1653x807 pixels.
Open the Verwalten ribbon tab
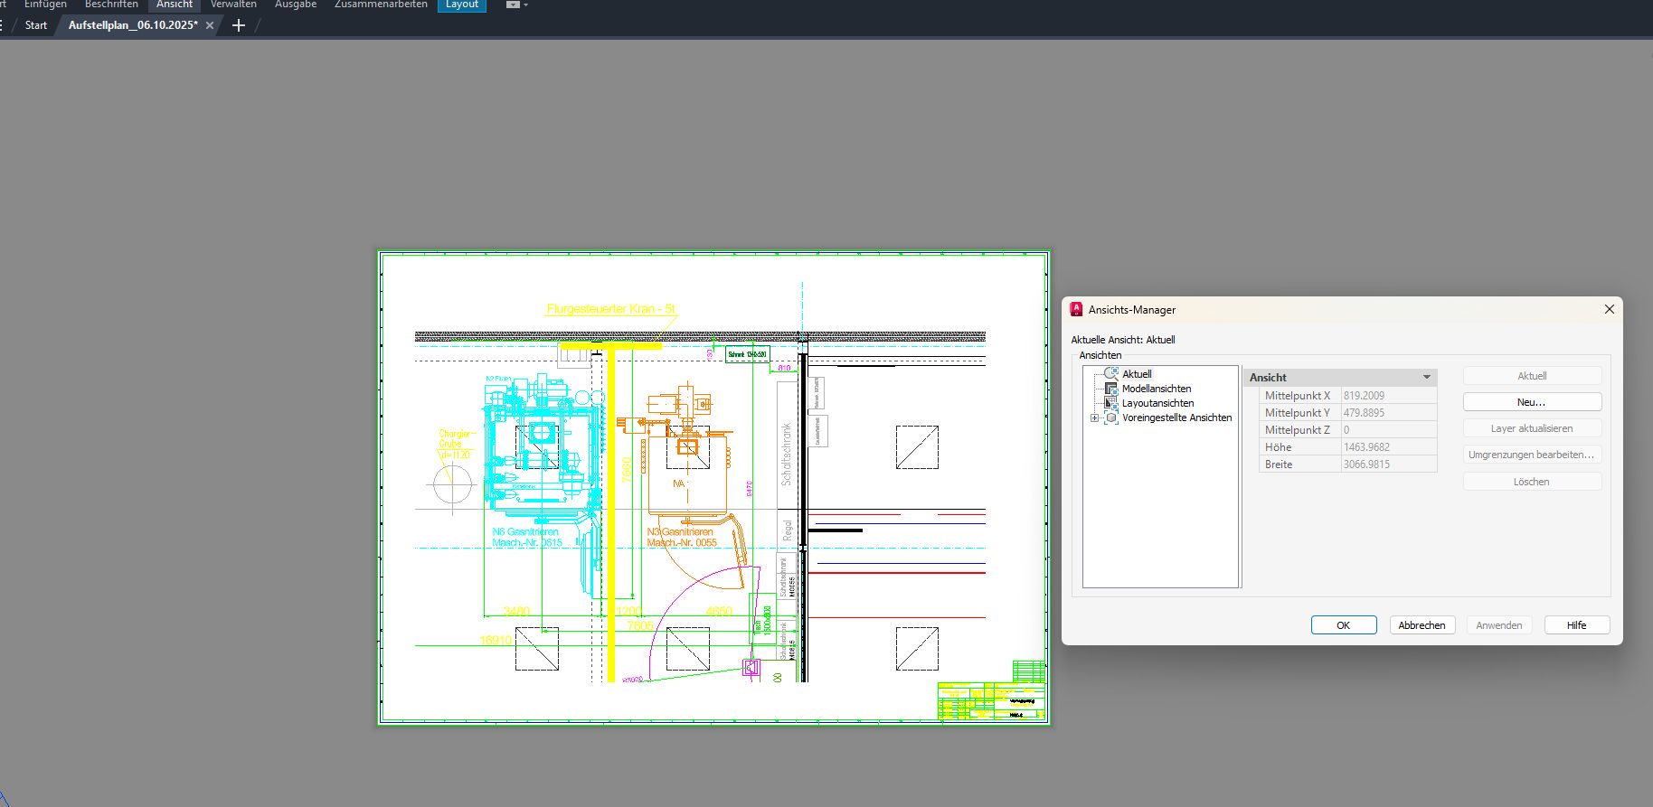[233, 5]
